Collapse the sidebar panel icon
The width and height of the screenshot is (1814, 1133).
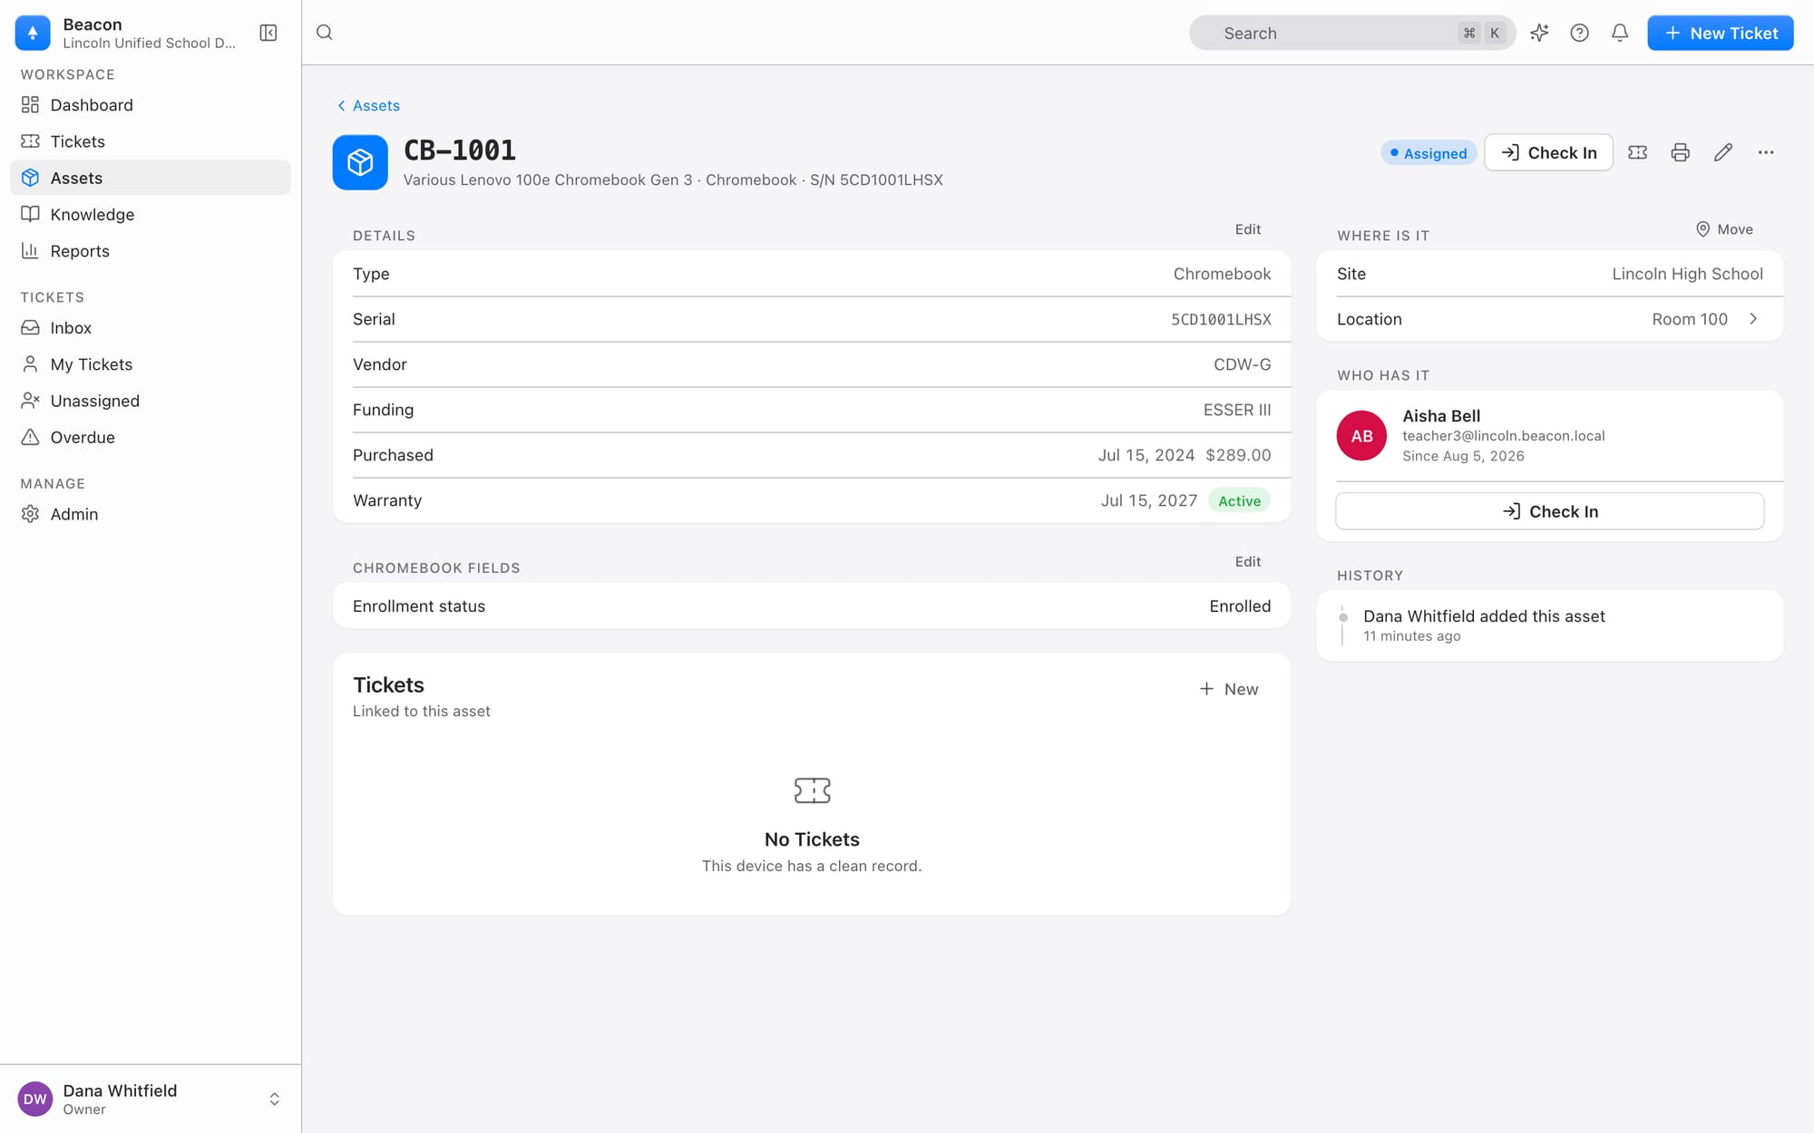tap(268, 33)
